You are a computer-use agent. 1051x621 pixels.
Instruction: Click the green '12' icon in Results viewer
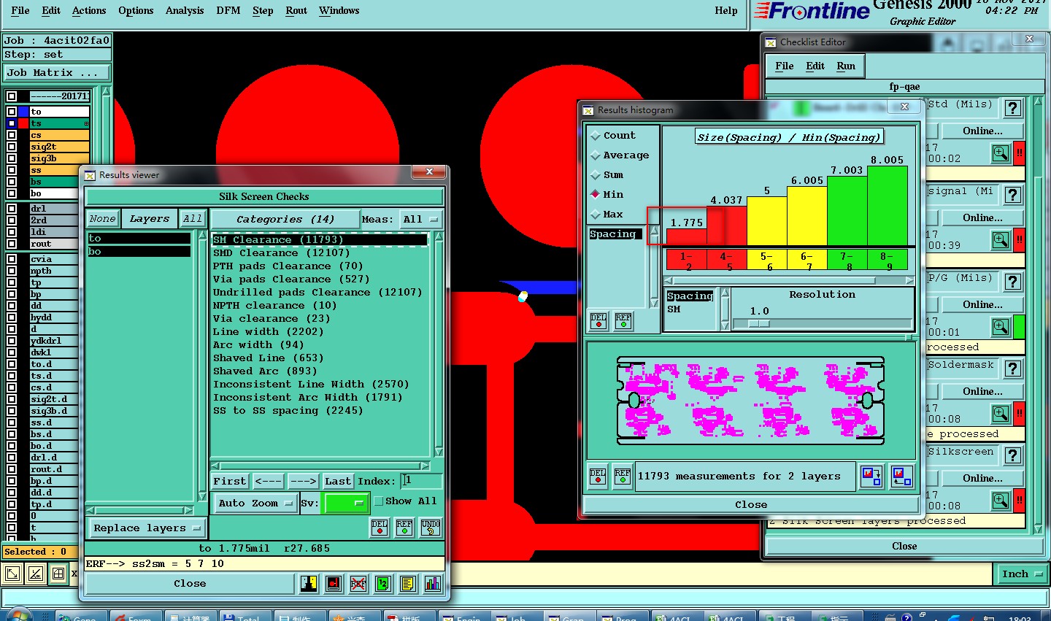pyautogui.click(x=383, y=584)
